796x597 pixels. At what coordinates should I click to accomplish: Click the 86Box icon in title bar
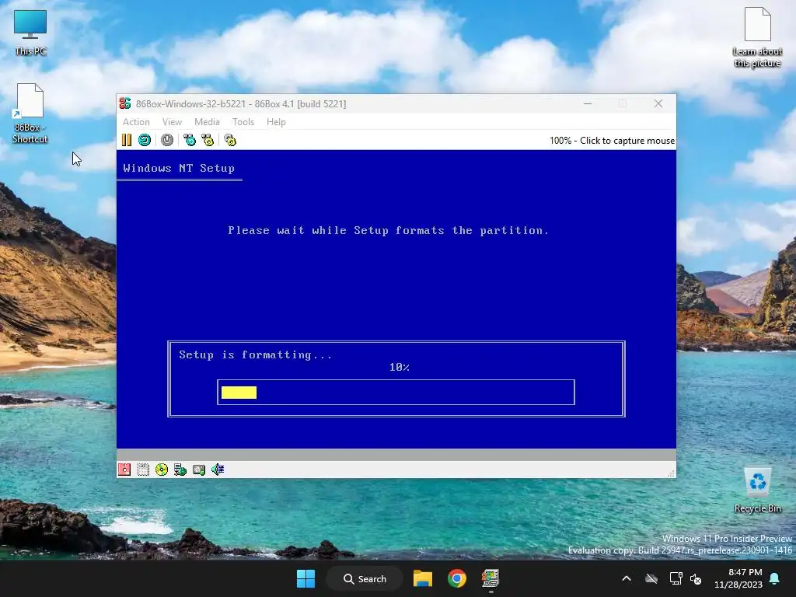pyautogui.click(x=125, y=103)
